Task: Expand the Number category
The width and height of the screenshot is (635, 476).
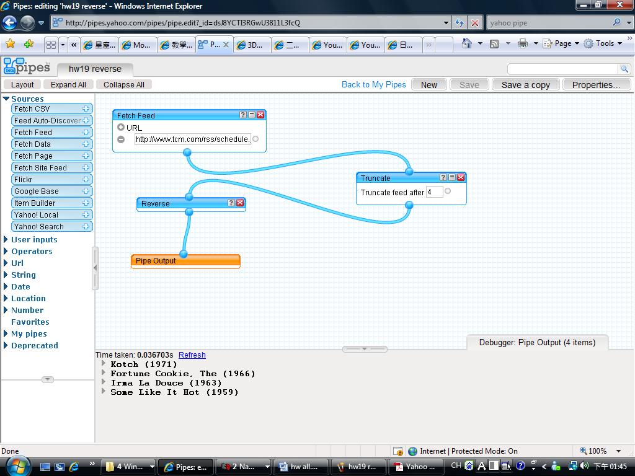Action: pos(6,310)
